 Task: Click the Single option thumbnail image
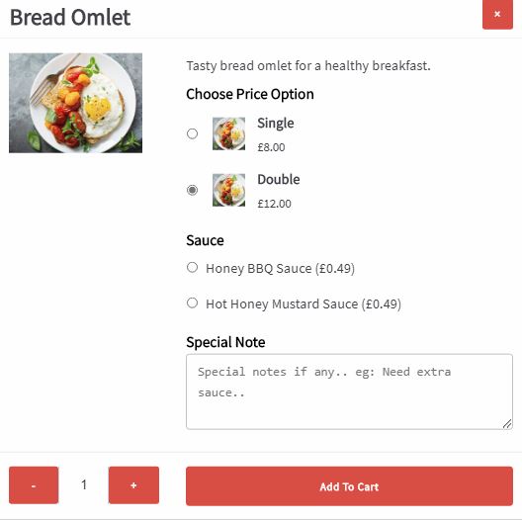[x=228, y=133]
